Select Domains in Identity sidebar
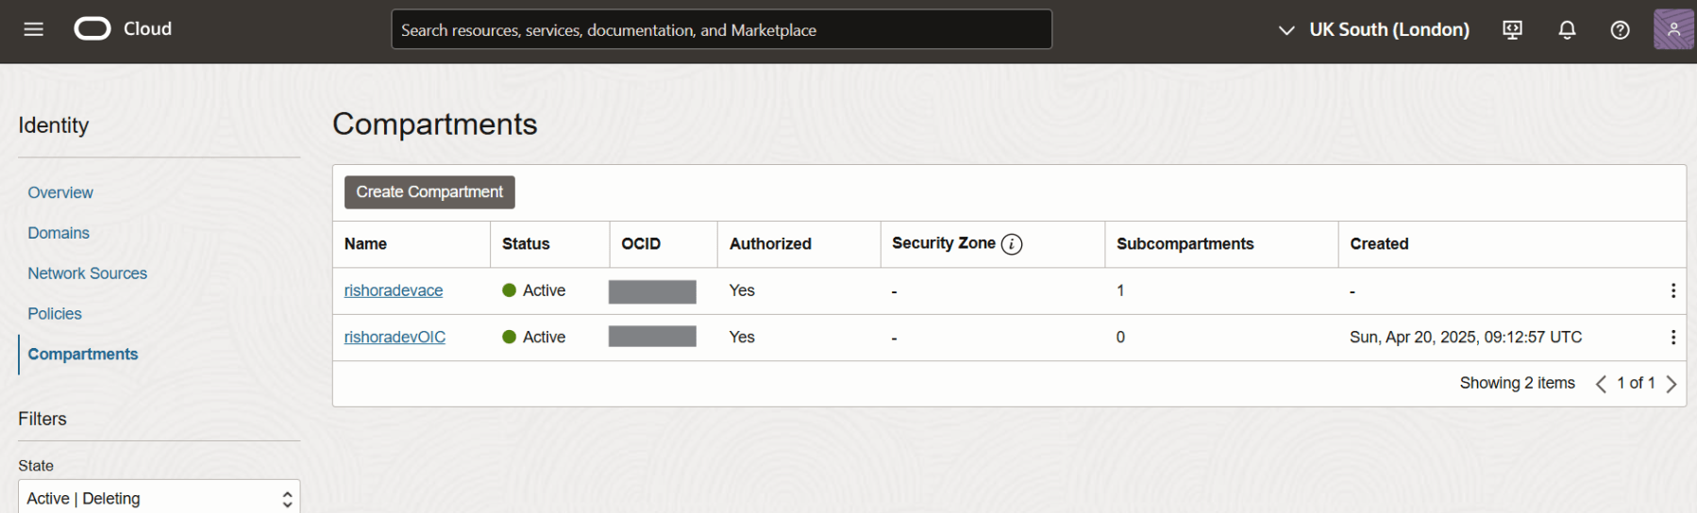The height and width of the screenshot is (513, 1697). pyautogui.click(x=59, y=233)
